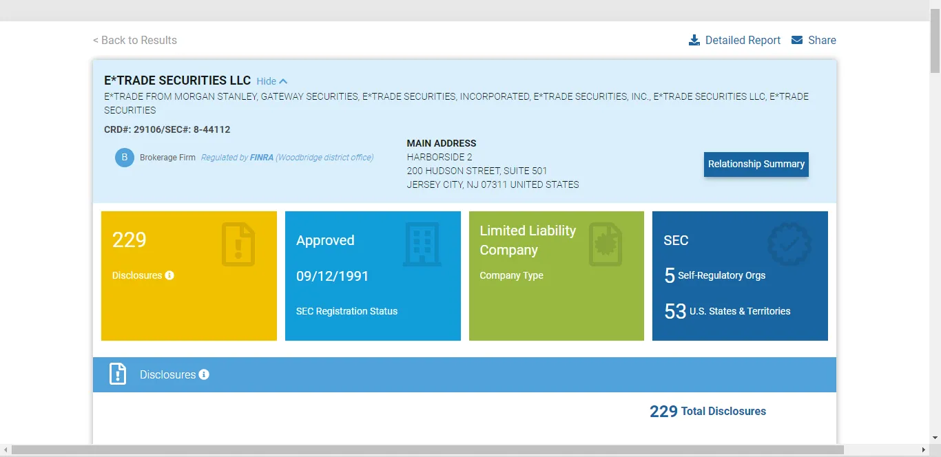Click the Disclosures section header document icon

(x=118, y=374)
